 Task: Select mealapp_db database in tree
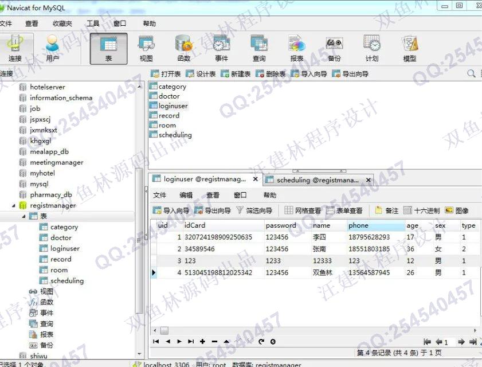(49, 151)
